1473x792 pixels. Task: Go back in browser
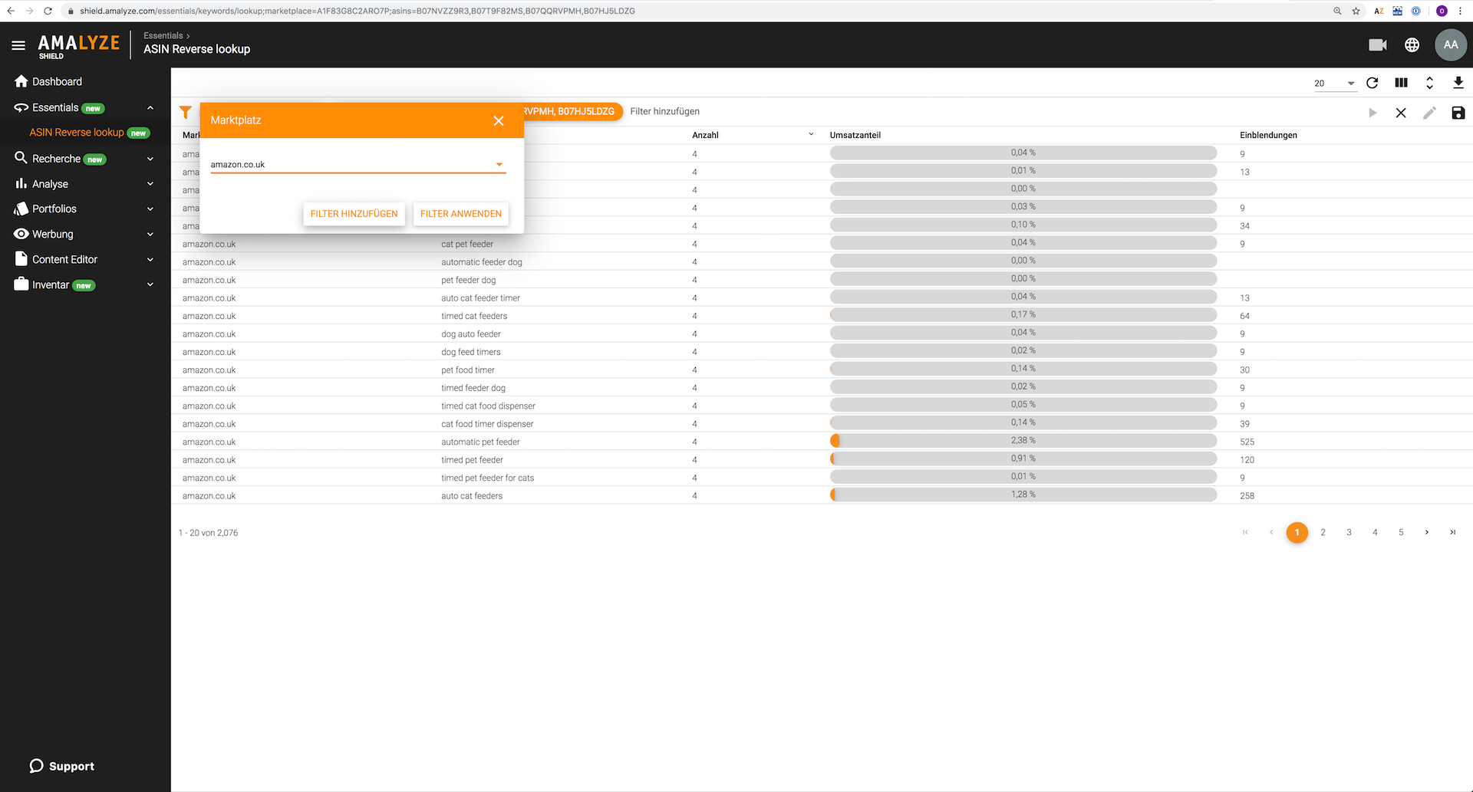tap(11, 11)
